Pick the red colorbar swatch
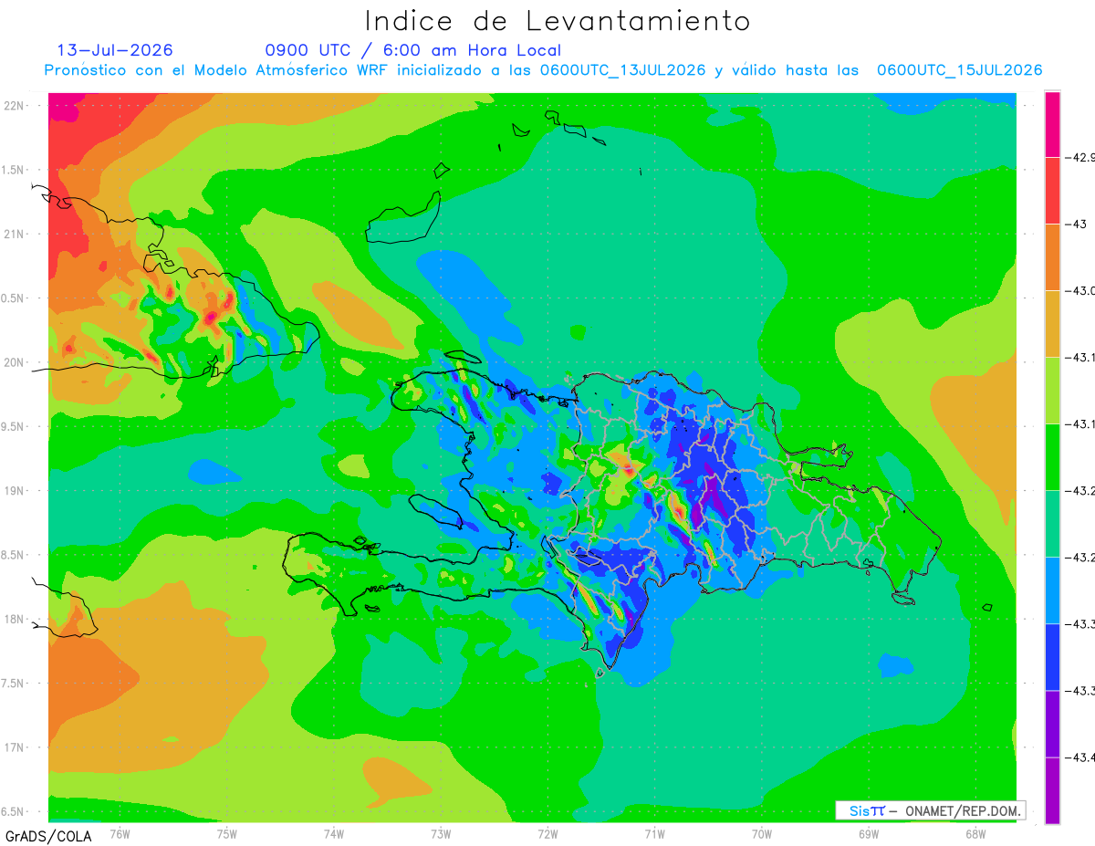 pos(1052,190)
